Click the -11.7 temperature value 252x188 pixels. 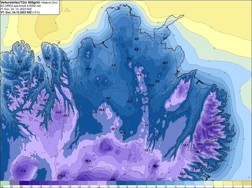tap(147, 125)
